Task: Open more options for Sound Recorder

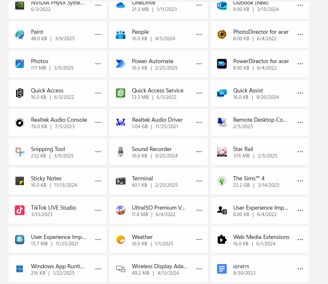Action: (199, 152)
